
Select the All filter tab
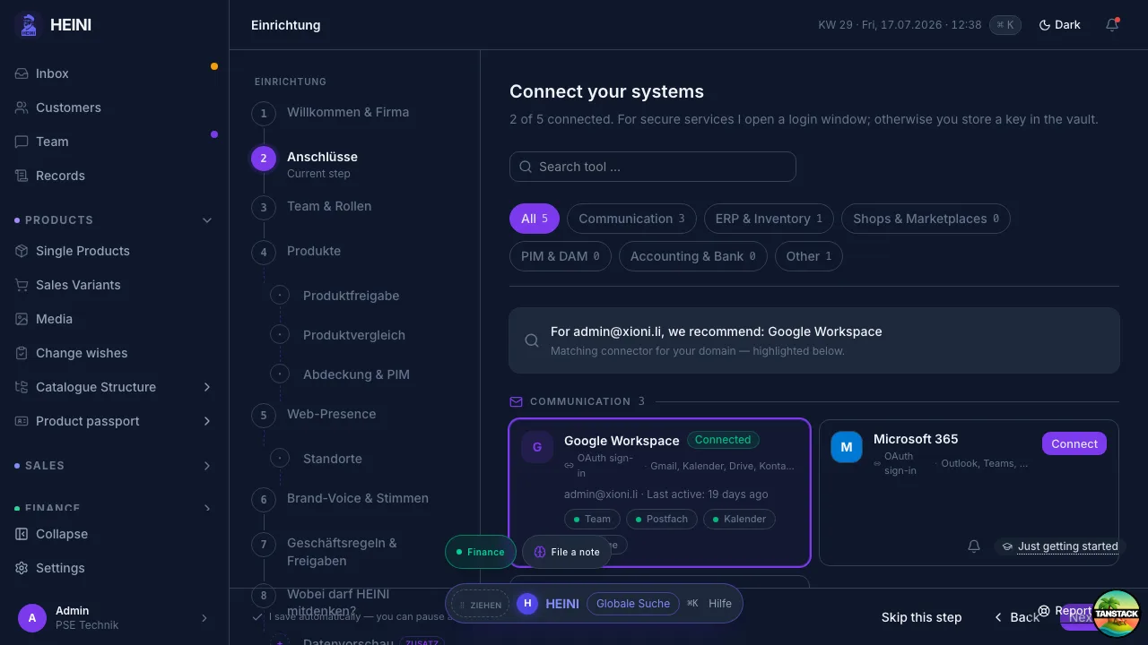pyautogui.click(x=535, y=219)
